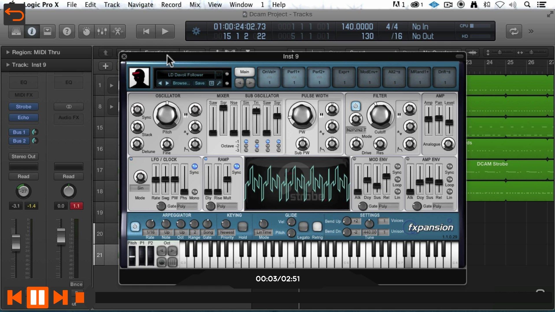Select the ModEnv+ modulation tab
Screen dimensions: 555x312
pos(369,77)
